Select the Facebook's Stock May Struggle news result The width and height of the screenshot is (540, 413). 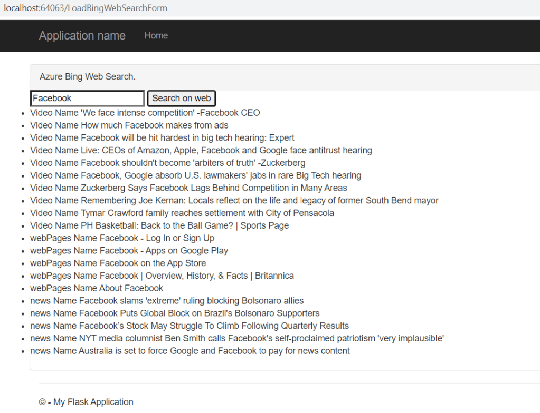point(190,326)
